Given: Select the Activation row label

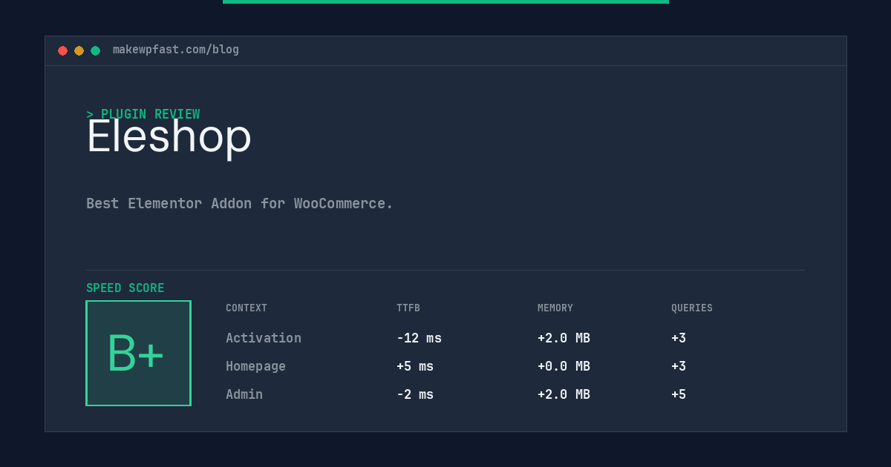Looking at the screenshot, I should [264, 338].
